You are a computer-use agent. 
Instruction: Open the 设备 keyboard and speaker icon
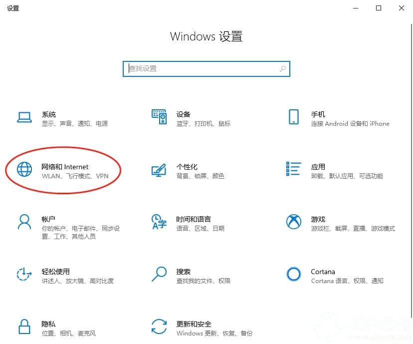click(x=159, y=117)
